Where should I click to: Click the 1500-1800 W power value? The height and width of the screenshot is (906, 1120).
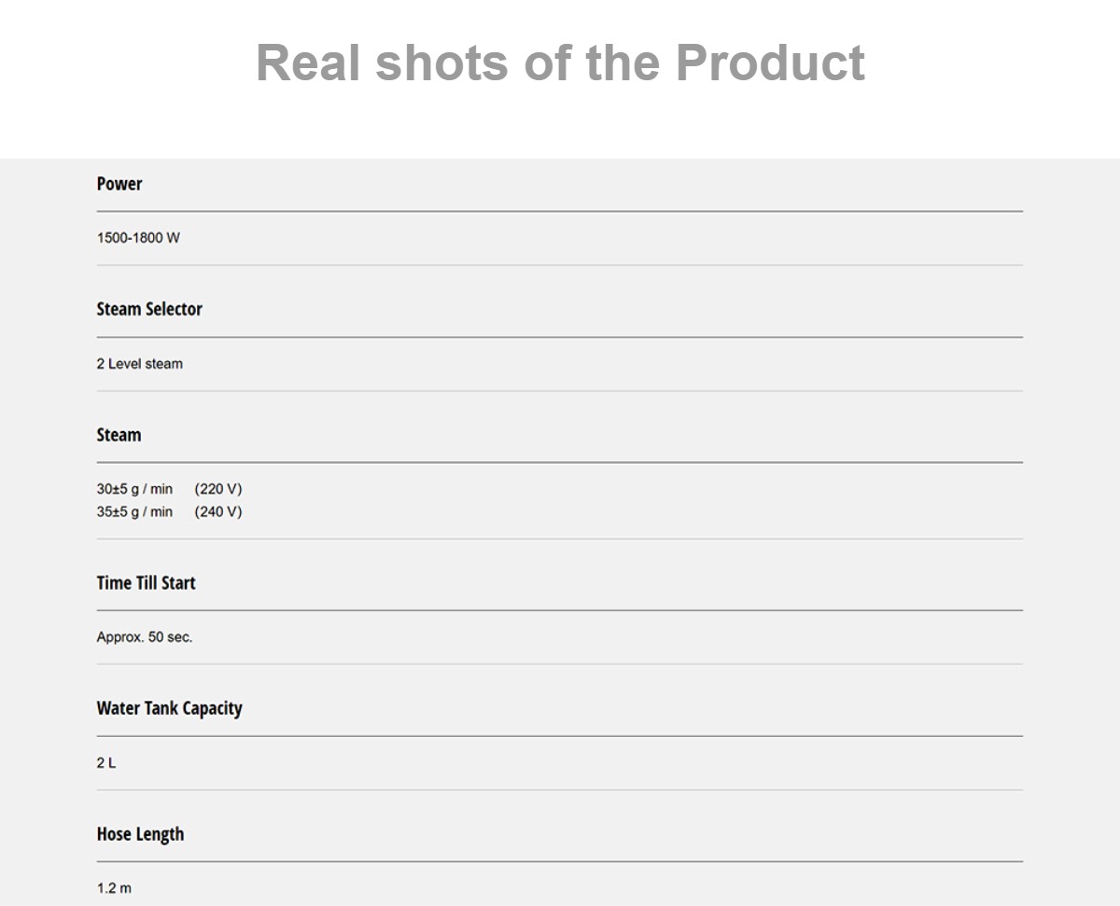[138, 238]
